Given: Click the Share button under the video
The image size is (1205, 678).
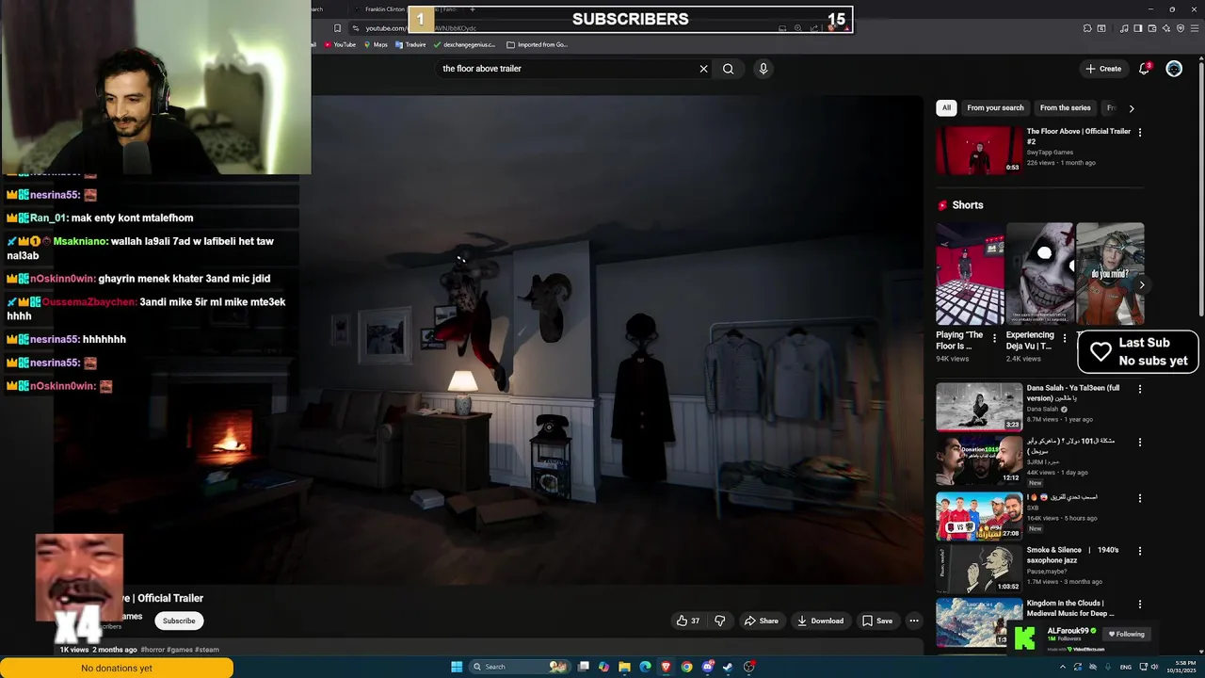Looking at the screenshot, I should pyautogui.click(x=761, y=621).
